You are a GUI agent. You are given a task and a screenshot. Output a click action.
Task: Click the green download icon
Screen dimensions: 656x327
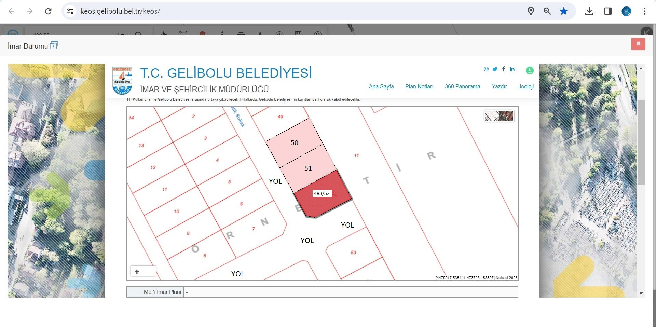pyautogui.click(x=529, y=70)
